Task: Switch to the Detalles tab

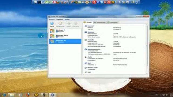Action: coord(88,22)
